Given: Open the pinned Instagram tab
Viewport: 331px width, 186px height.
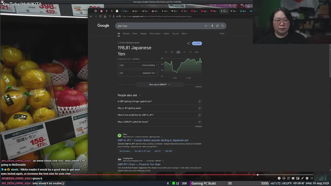Looking at the screenshot, I should [x=101, y=11].
